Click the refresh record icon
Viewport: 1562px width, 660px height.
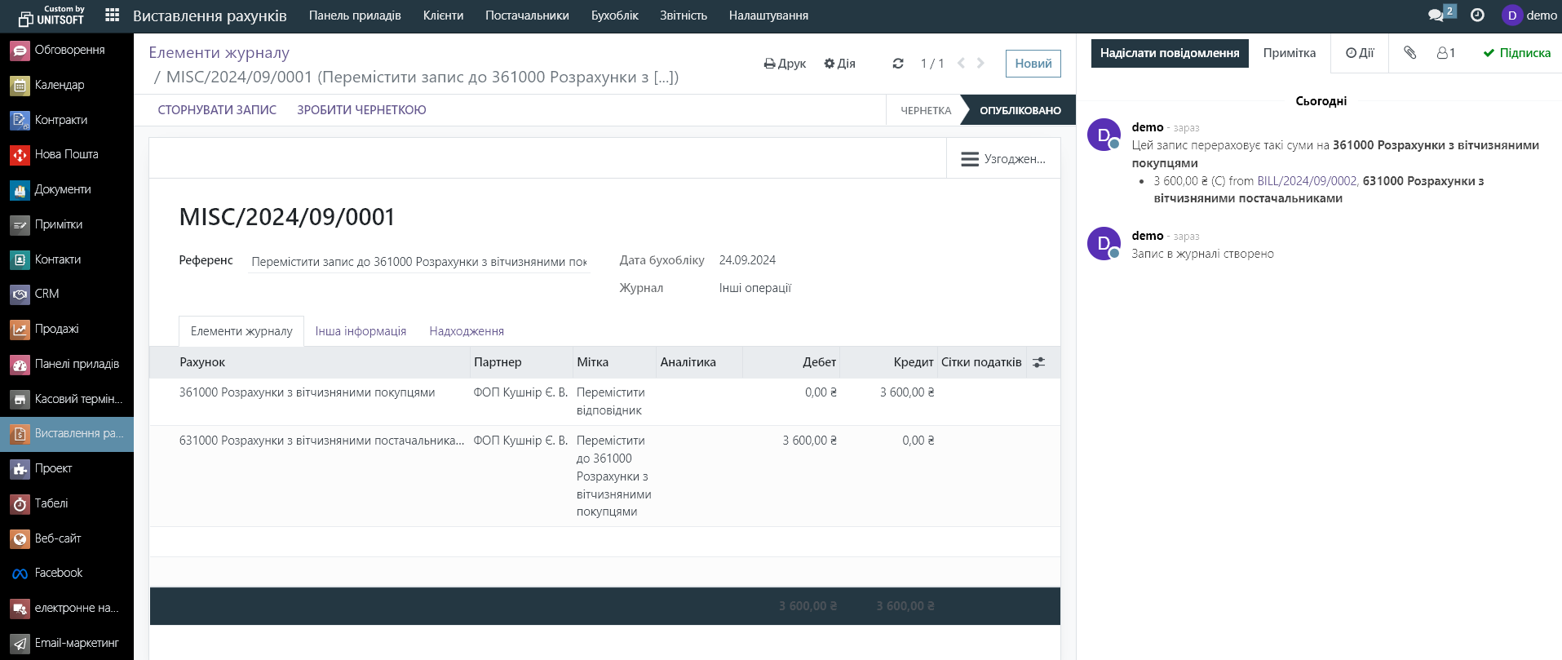(x=898, y=64)
